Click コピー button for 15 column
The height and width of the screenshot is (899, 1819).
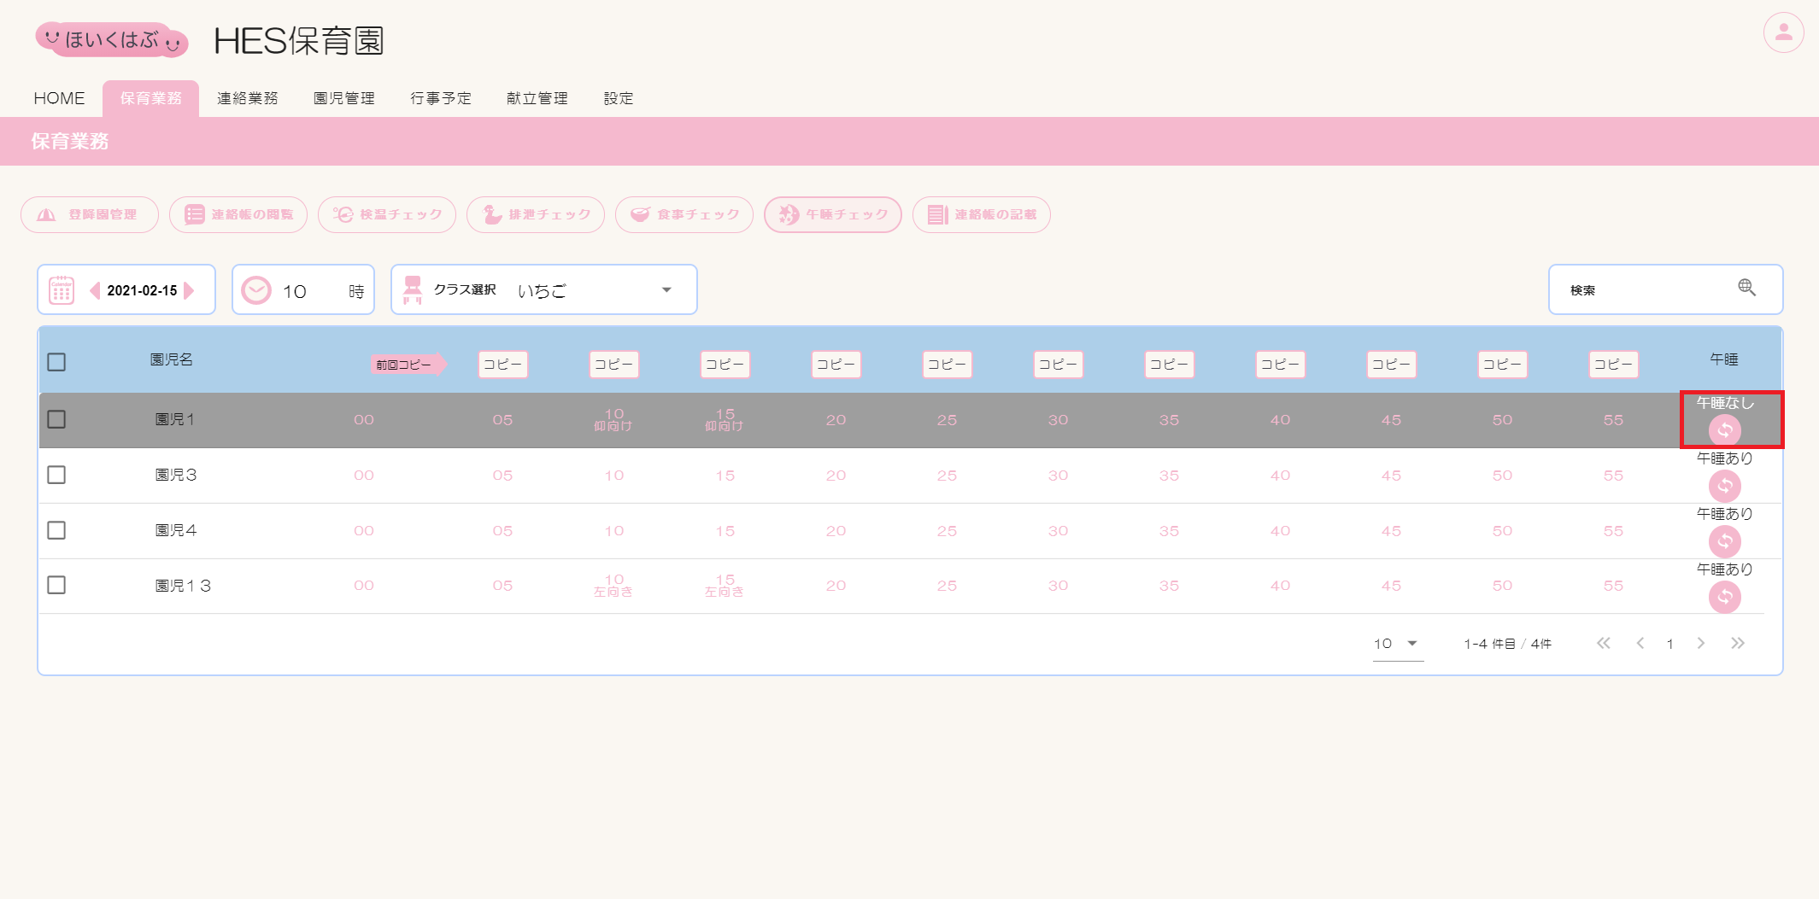click(725, 365)
